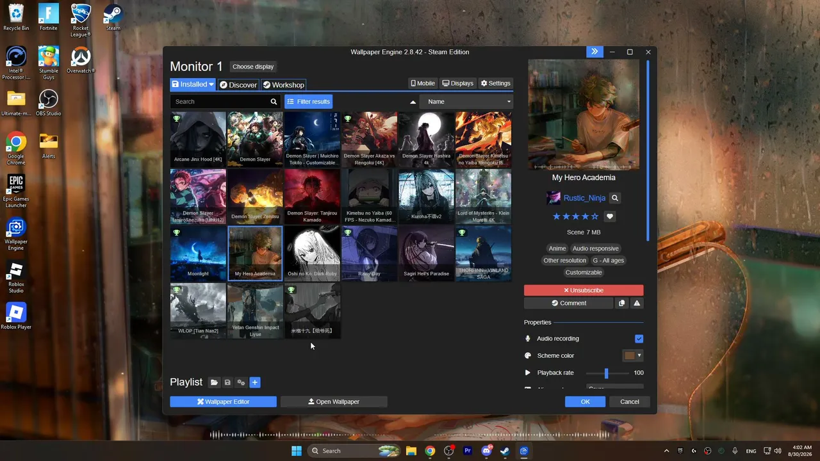Open playlist configuration gears icon
Screen dimensions: 820x461
(x=241, y=382)
